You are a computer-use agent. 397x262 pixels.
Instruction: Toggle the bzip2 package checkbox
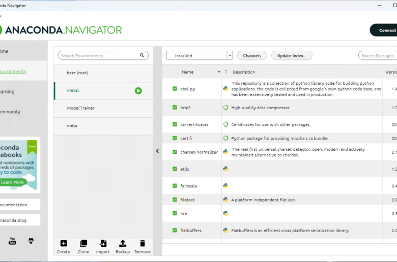click(x=175, y=107)
